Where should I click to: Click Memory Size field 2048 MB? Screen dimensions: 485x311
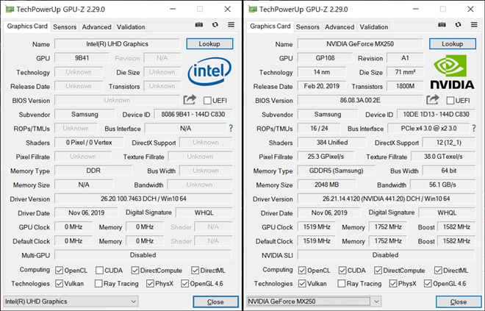tap(326, 185)
